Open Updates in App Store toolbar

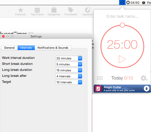87,11
